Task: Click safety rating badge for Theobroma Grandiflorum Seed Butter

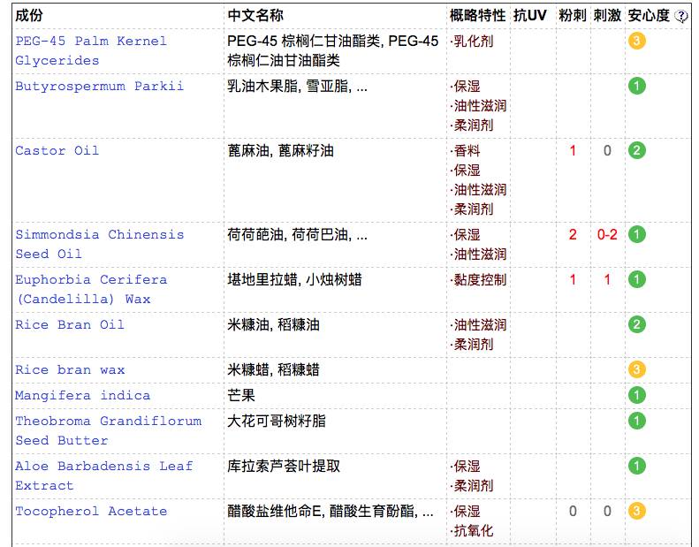Action: coord(637,421)
